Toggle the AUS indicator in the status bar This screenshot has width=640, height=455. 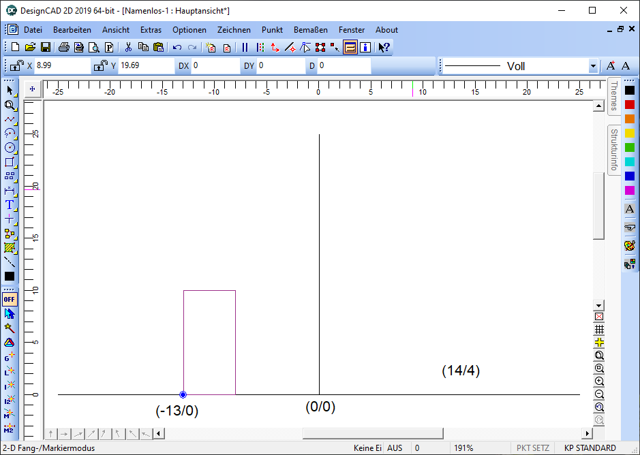[395, 448]
